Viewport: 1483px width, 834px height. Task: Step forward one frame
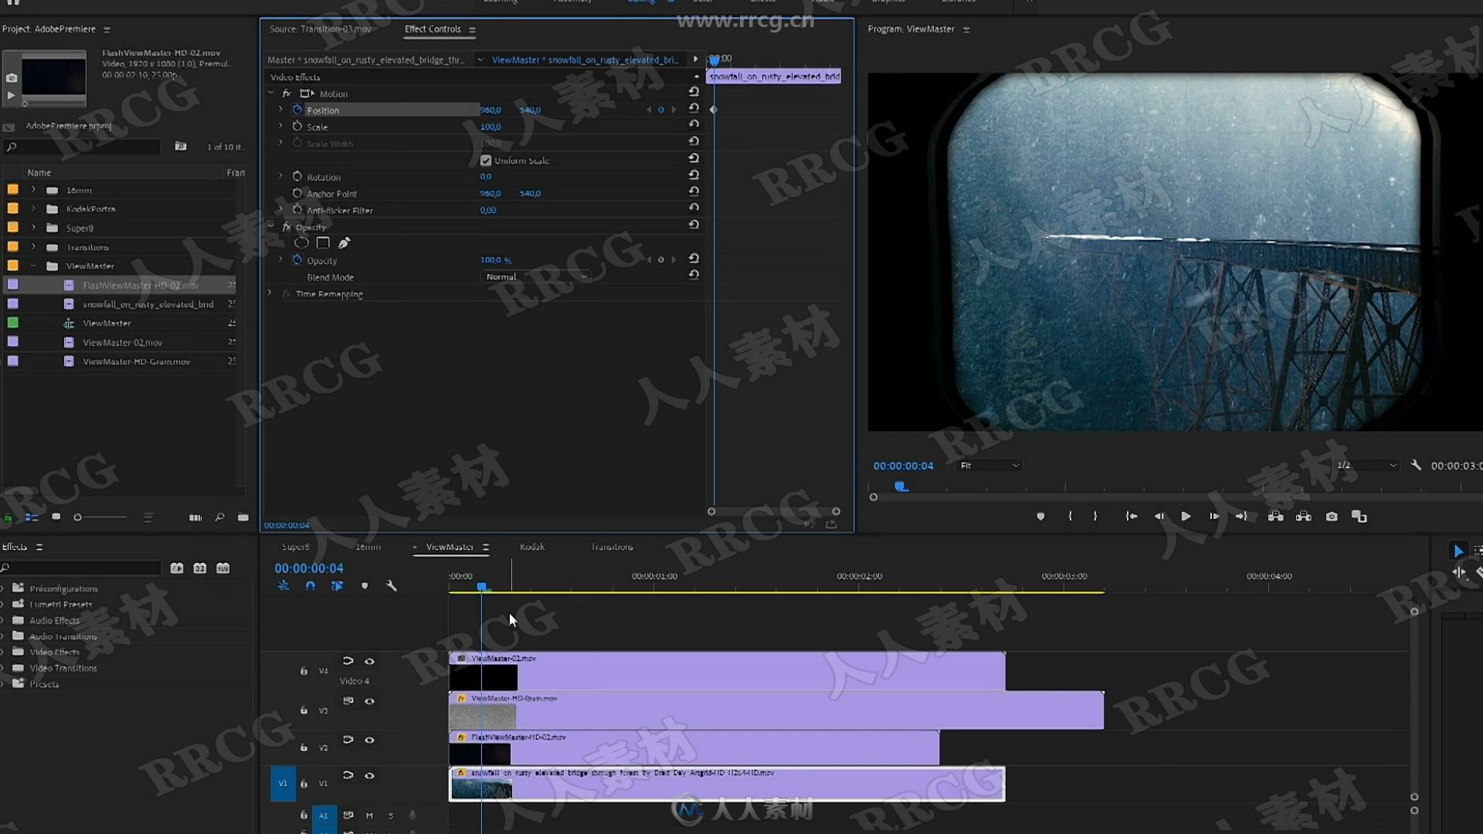[x=1214, y=516]
